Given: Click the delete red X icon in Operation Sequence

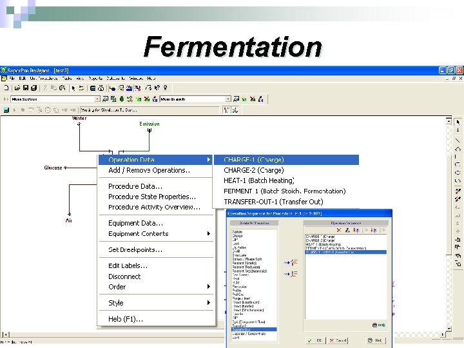Looking at the screenshot, I should pyautogui.click(x=339, y=230).
